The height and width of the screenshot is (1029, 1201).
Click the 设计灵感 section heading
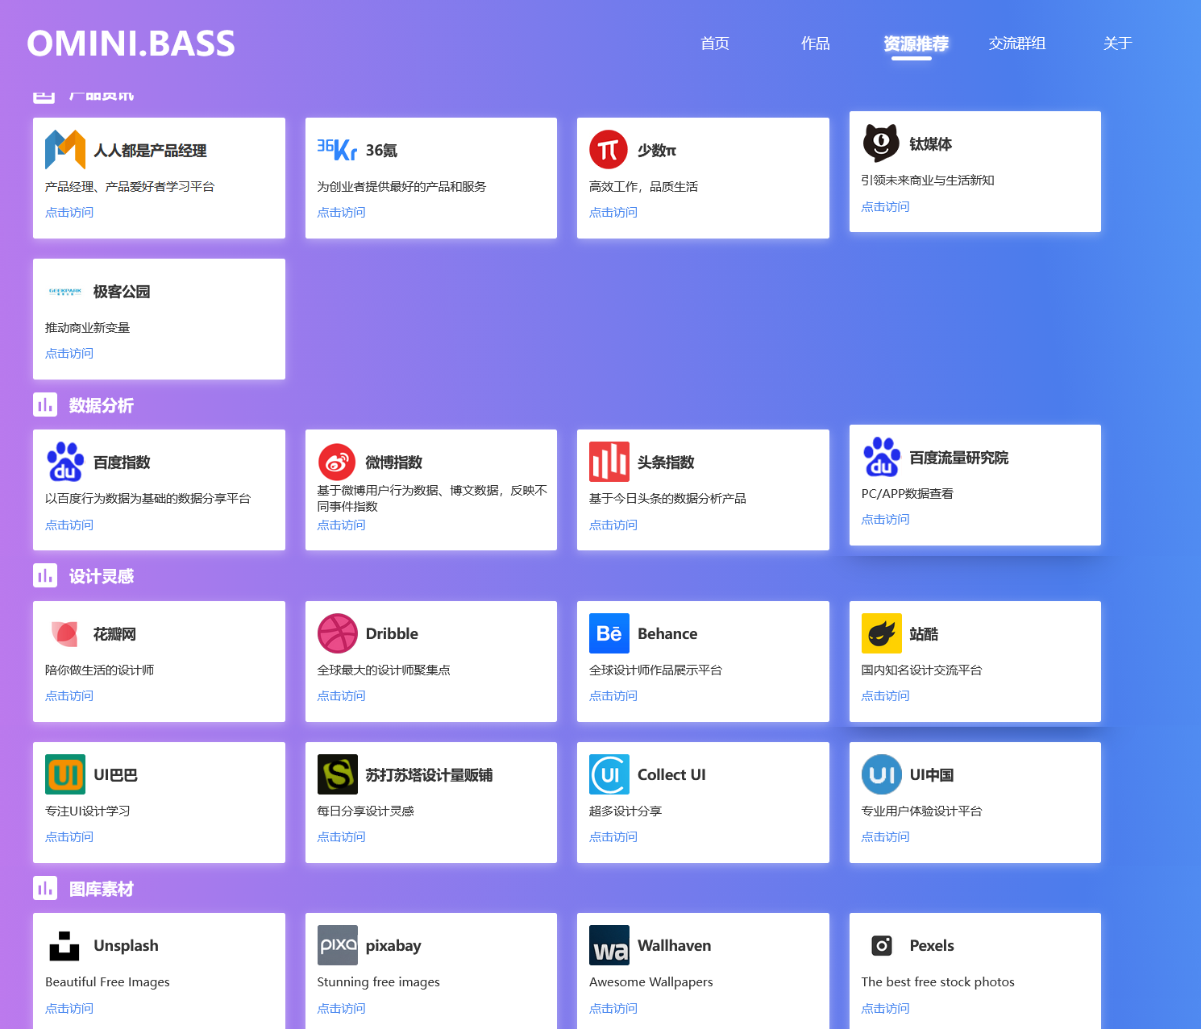(102, 576)
